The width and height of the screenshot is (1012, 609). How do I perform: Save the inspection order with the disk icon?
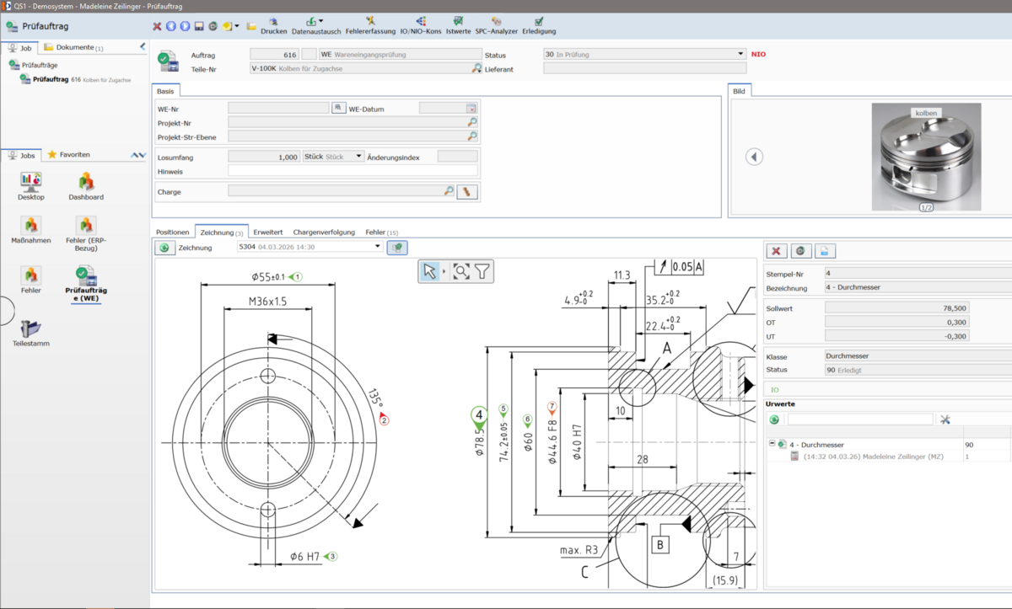click(x=199, y=26)
